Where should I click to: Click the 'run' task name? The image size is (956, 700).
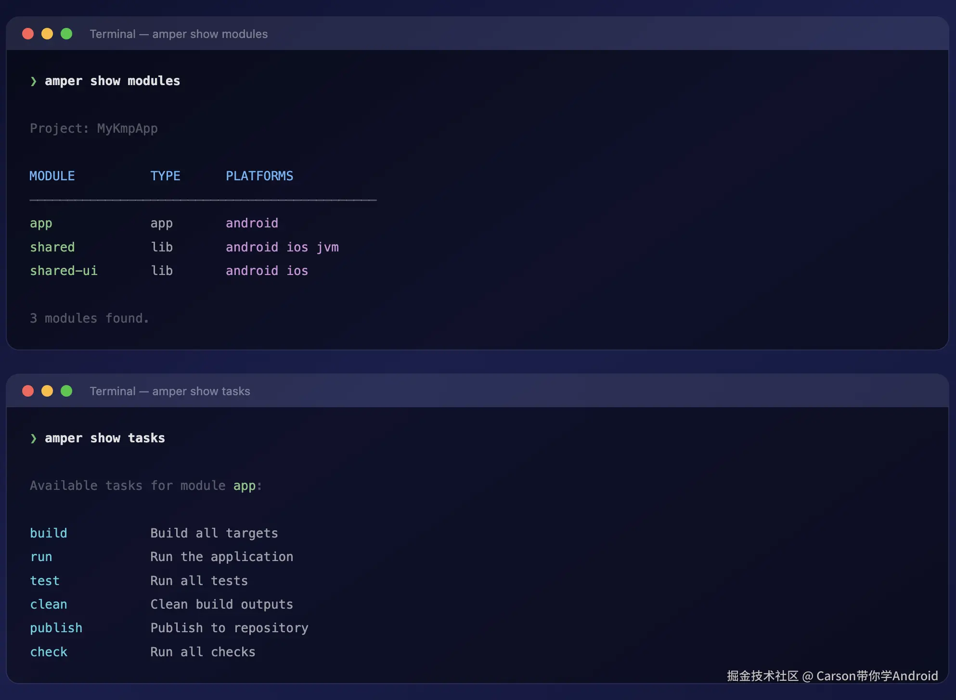tap(41, 557)
